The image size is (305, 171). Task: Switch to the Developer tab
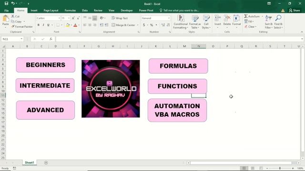(x=127, y=10)
